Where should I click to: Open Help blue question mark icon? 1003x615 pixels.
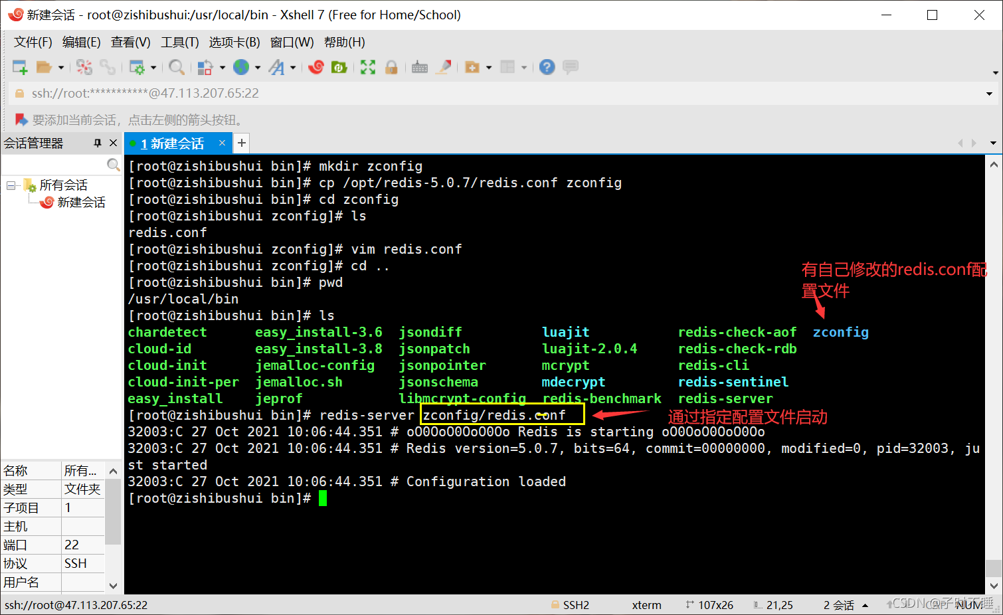click(x=547, y=67)
